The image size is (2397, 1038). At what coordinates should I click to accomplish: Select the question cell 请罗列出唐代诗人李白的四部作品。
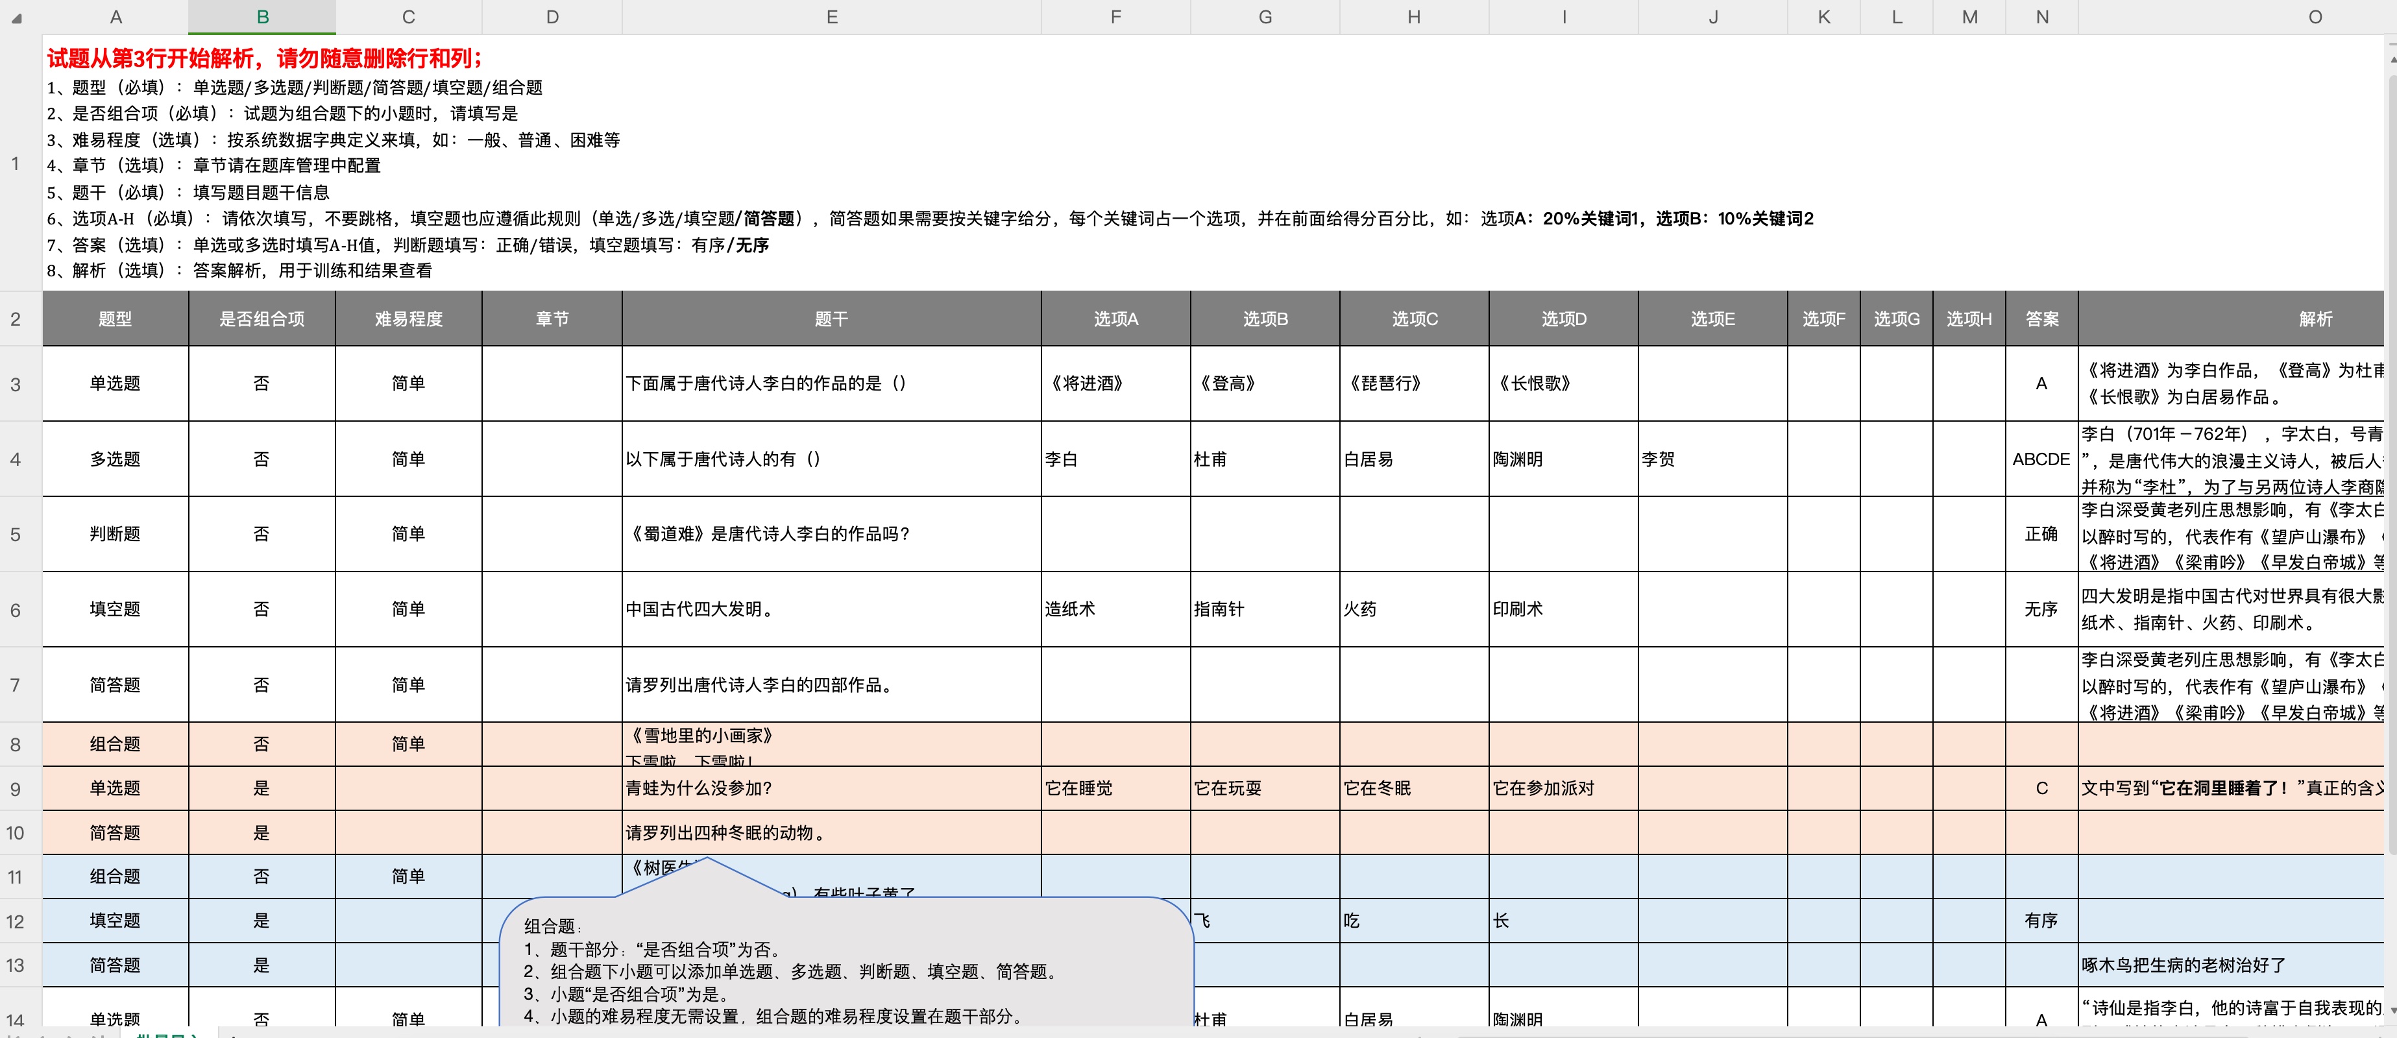point(832,684)
